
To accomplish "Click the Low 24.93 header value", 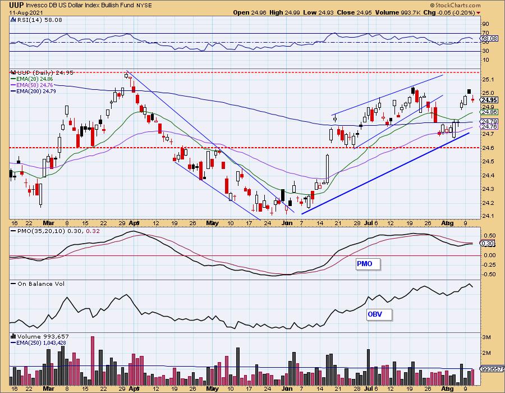I will tap(319, 12).
